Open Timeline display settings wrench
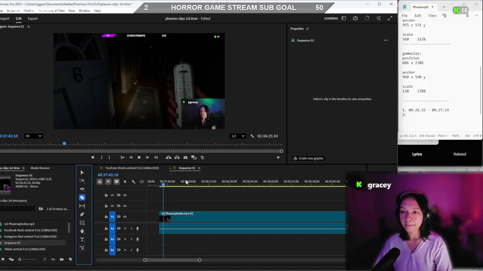483x271 pixels. point(133,182)
